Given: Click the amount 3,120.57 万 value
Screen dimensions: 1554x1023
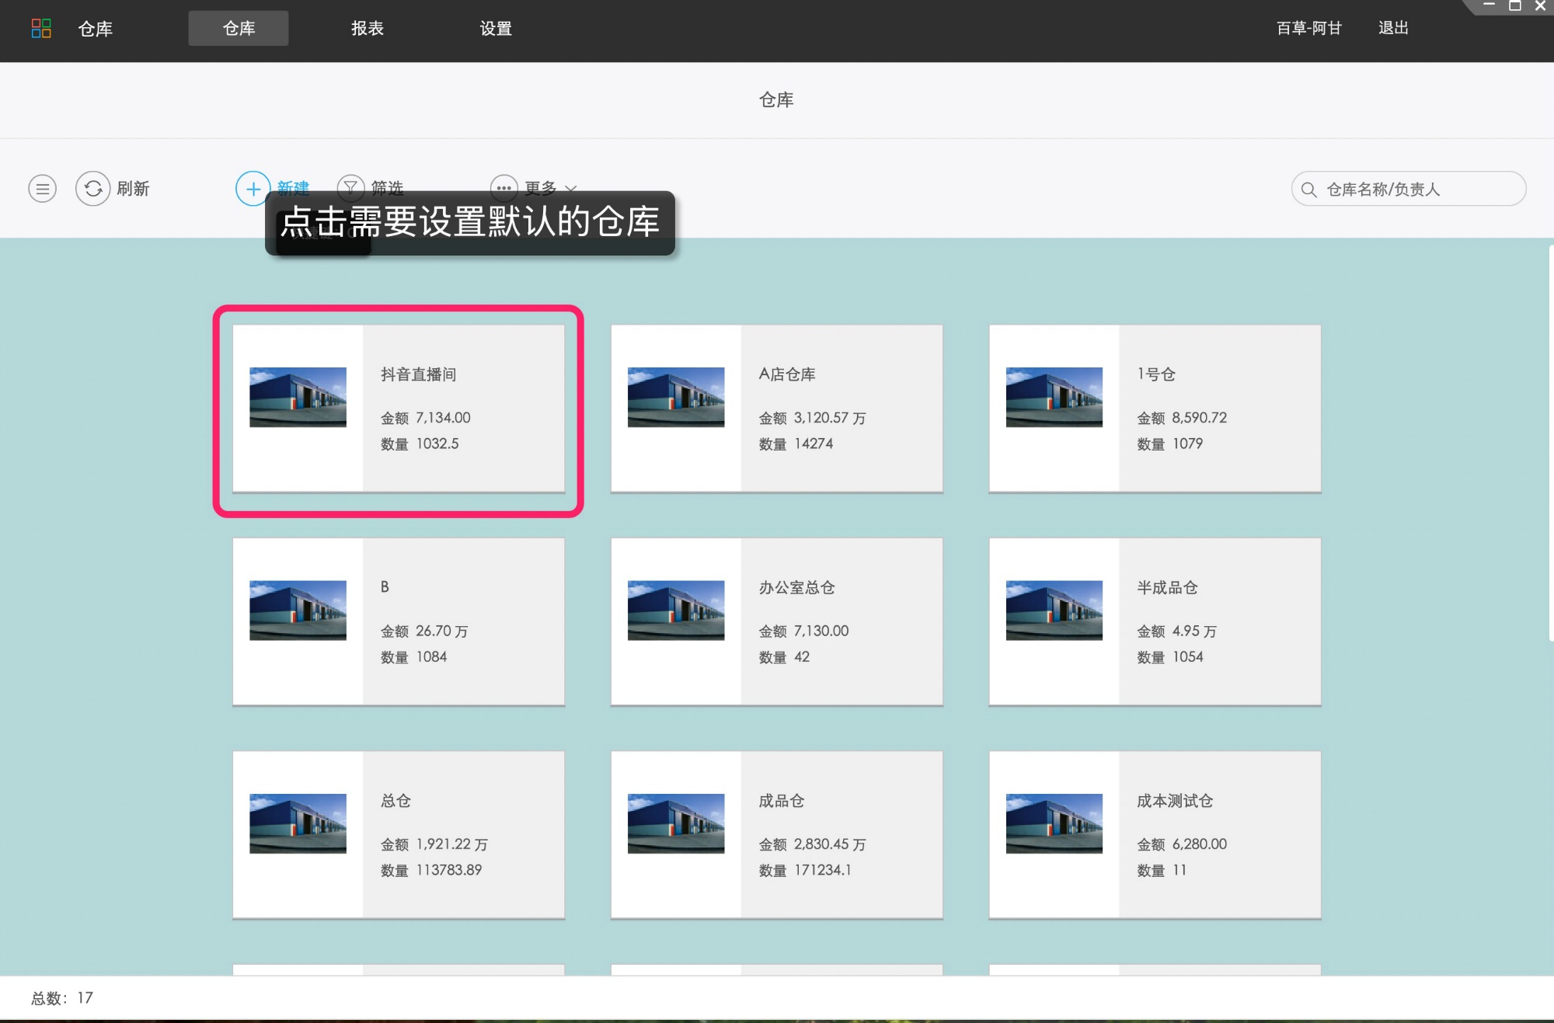Looking at the screenshot, I should point(830,418).
